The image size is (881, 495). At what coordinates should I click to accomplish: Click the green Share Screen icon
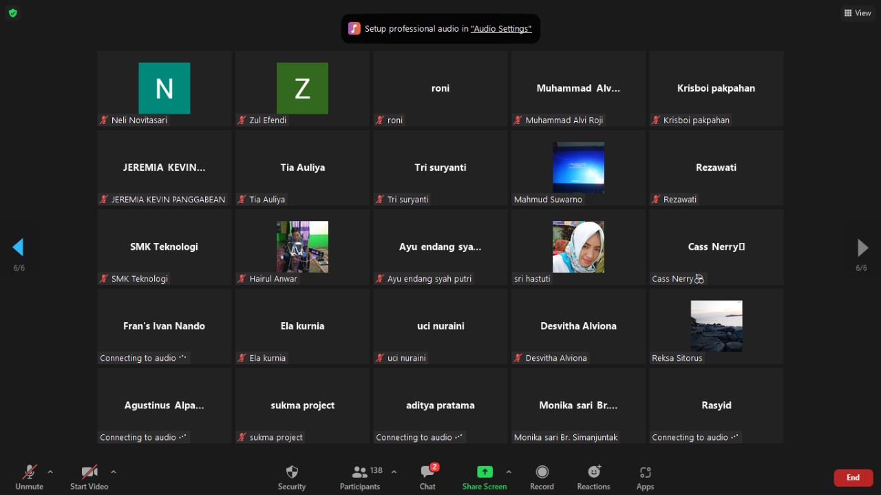485,472
